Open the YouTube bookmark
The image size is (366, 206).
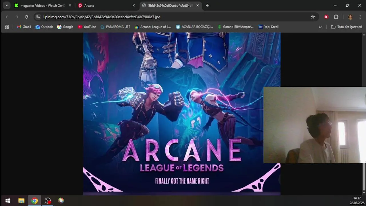[87, 27]
